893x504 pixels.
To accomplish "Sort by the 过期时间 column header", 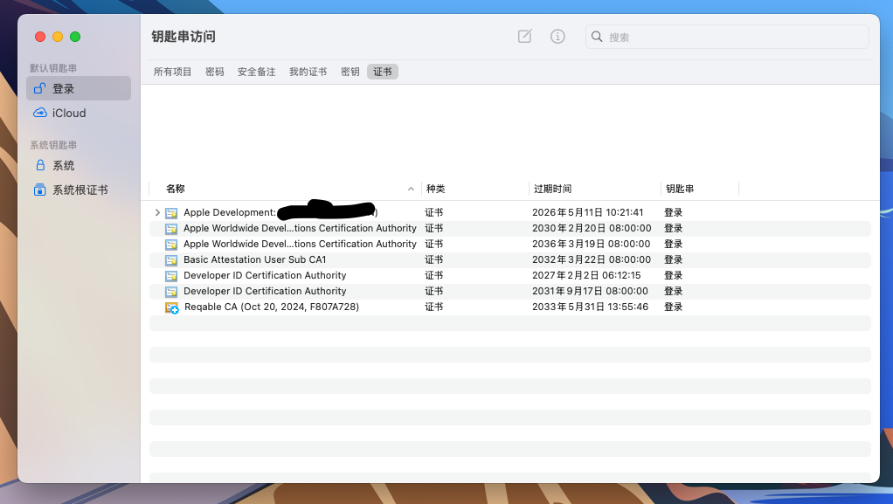I will click(x=552, y=189).
